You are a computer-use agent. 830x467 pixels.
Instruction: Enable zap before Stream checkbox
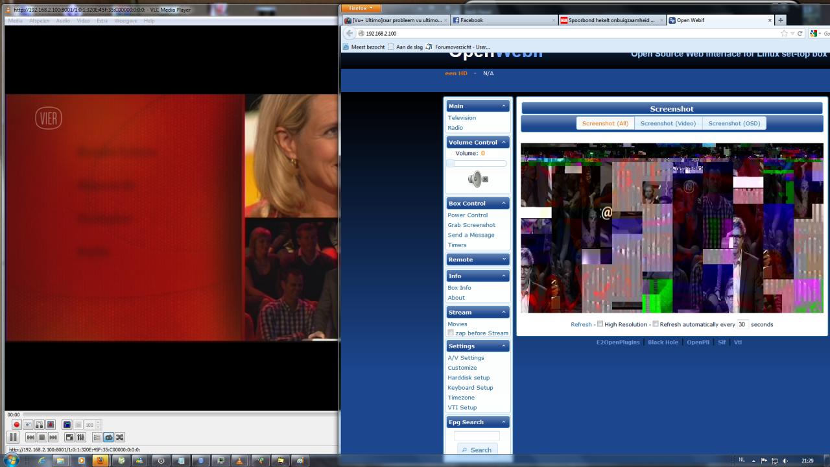pos(451,333)
